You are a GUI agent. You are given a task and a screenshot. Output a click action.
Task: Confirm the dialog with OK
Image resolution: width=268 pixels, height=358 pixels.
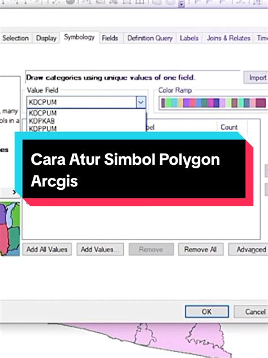(207, 312)
